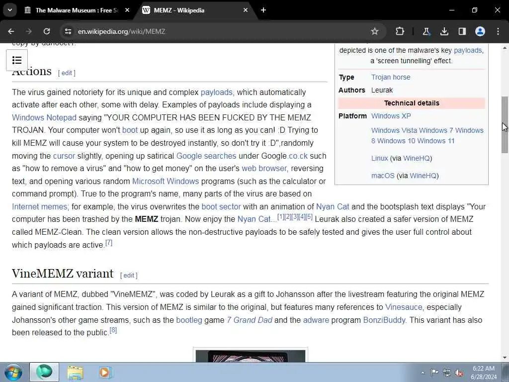Go forward to the next page
The image size is (509, 382).
pyautogui.click(x=29, y=31)
